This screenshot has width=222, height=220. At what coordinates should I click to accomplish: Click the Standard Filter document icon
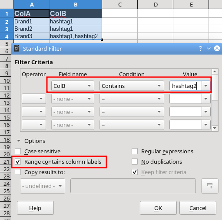pos(17,49)
